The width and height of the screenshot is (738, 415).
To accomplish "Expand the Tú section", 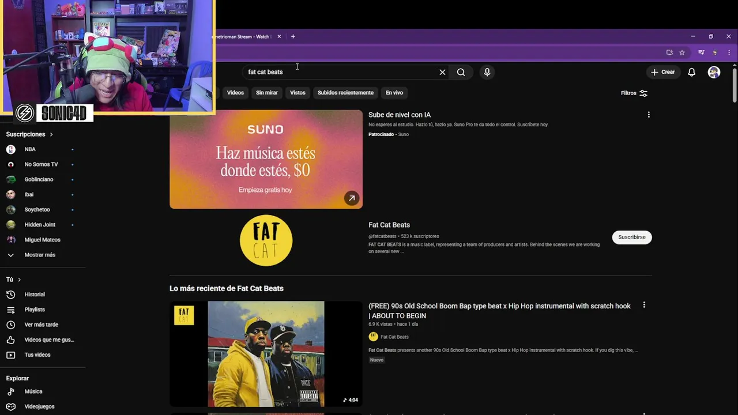I will (x=13, y=280).
